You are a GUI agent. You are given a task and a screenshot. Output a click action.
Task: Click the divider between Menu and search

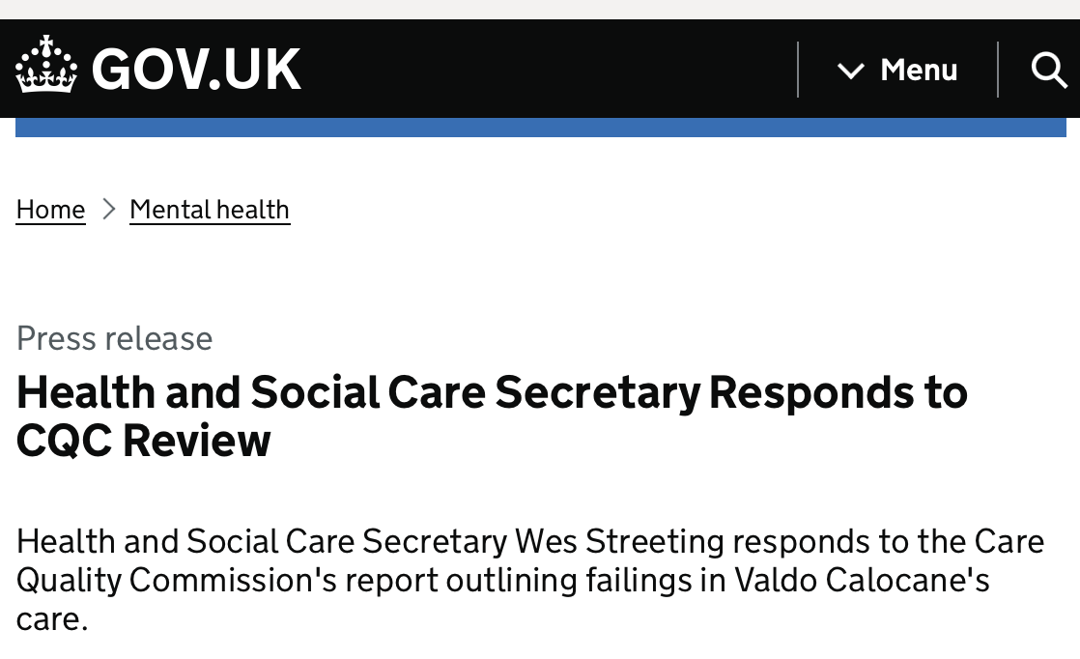(x=997, y=70)
